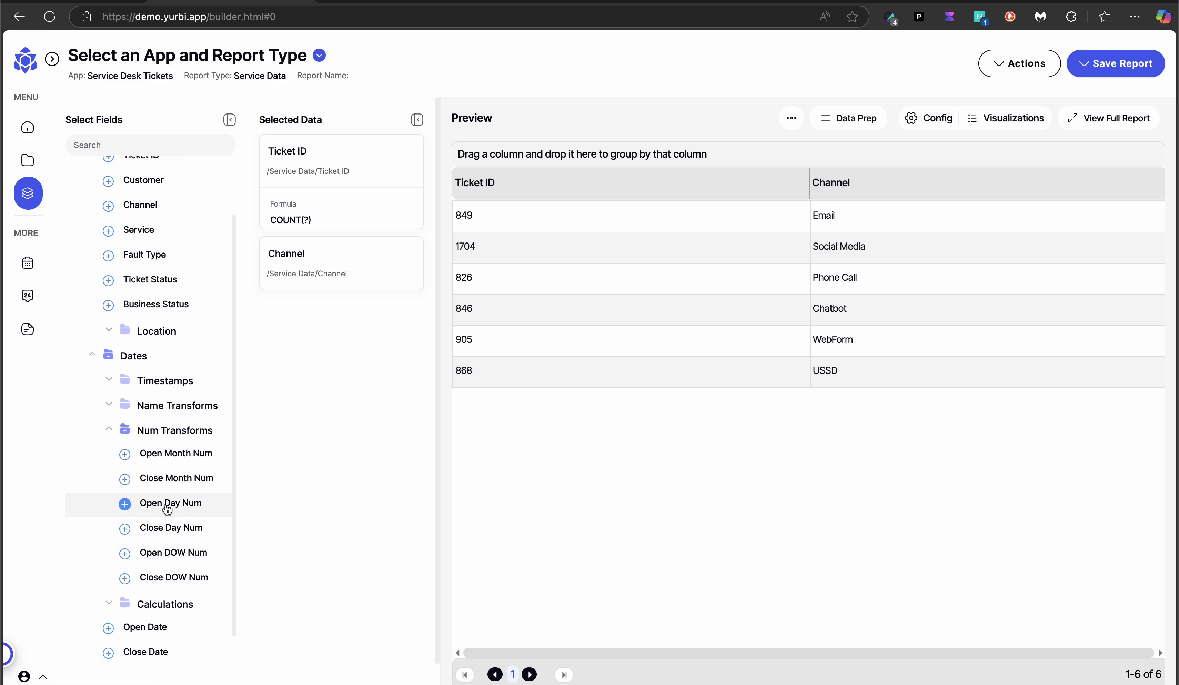Click the Config gear button
The image size is (1179, 685).
tap(928, 118)
